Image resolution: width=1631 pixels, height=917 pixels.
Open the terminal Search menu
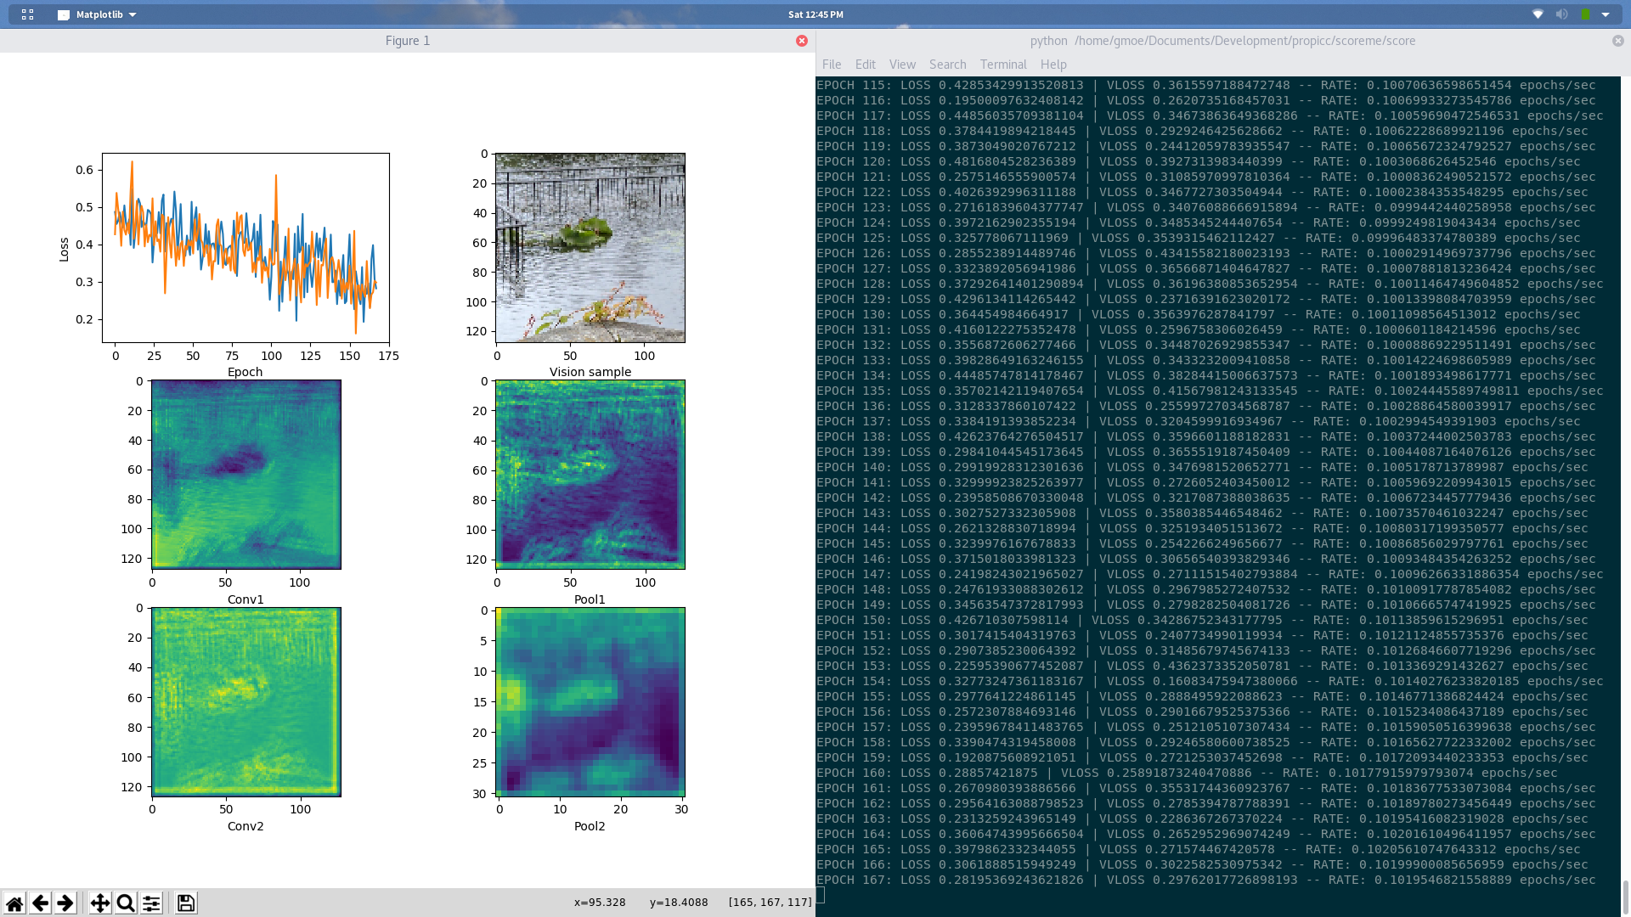click(x=947, y=65)
